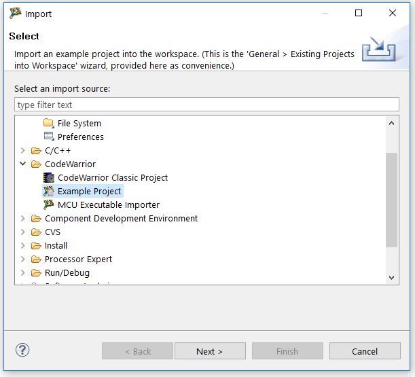Click the Preferences table icon

point(49,137)
